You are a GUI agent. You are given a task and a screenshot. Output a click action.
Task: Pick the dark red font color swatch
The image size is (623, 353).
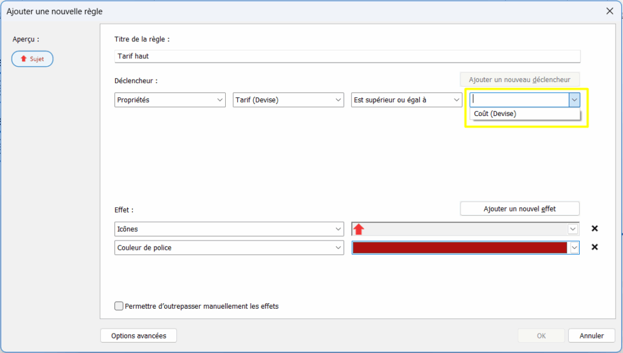coord(459,248)
